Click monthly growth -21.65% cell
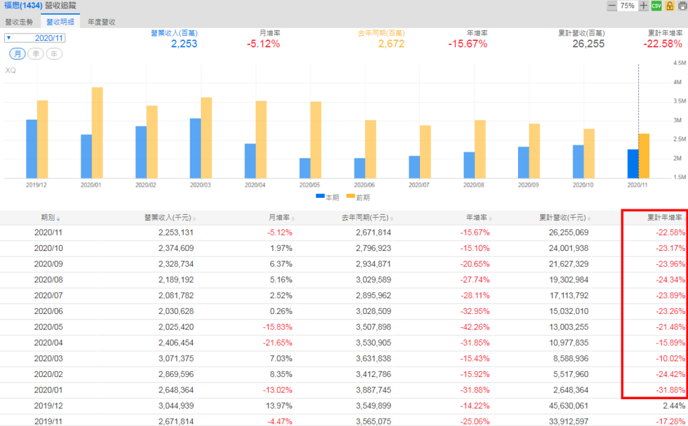688x426 pixels. pos(277,343)
